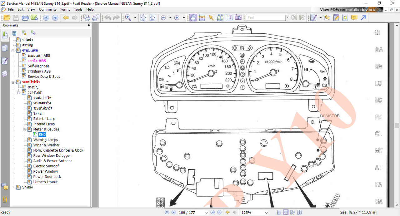
Task: Jump to first page in status bar
Action: point(167,213)
